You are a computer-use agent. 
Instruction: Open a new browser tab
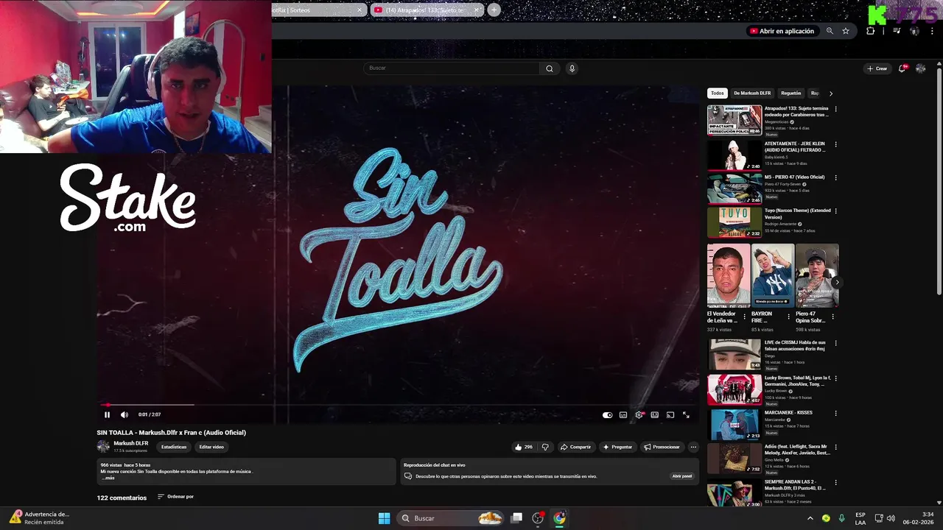pyautogui.click(x=494, y=10)
